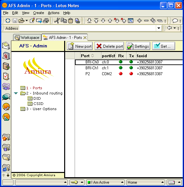Open the Sametime chat bubble bookmark

click(6, 96)
